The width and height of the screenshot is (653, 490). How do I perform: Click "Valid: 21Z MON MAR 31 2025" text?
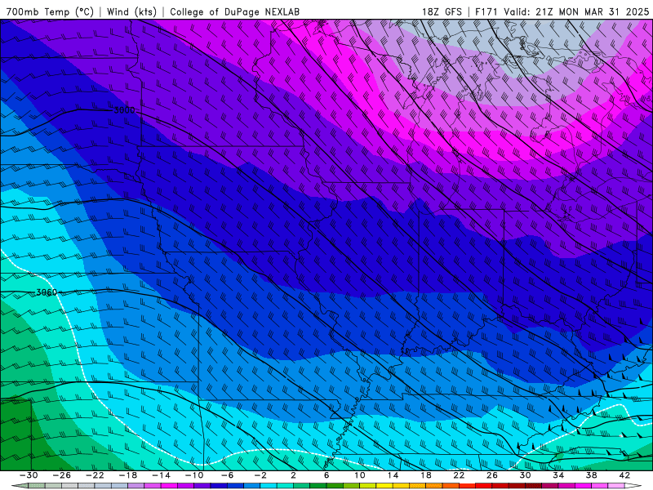[x=576, y=11]
